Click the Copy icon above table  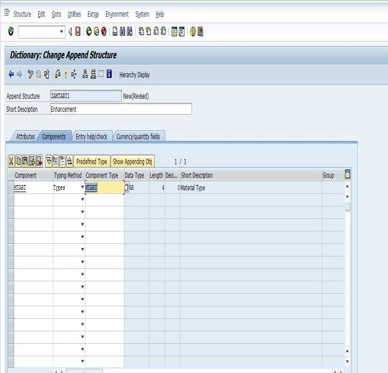click(18, 161)
